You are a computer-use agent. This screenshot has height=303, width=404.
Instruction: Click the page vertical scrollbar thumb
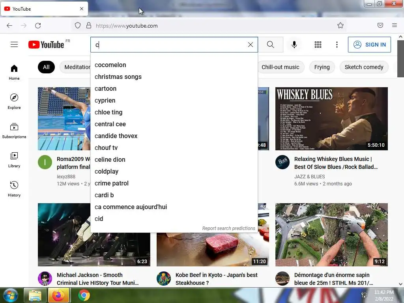click(x=400, y=59)
